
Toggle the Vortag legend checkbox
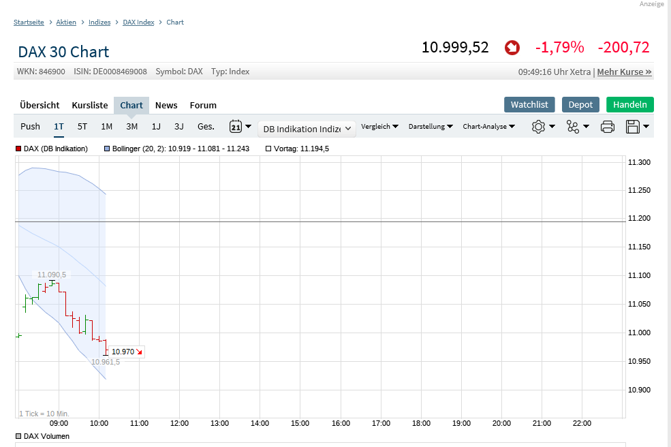268,149
